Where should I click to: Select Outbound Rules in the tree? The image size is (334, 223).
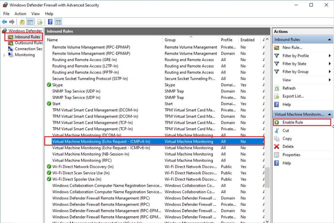pos(29,43)
